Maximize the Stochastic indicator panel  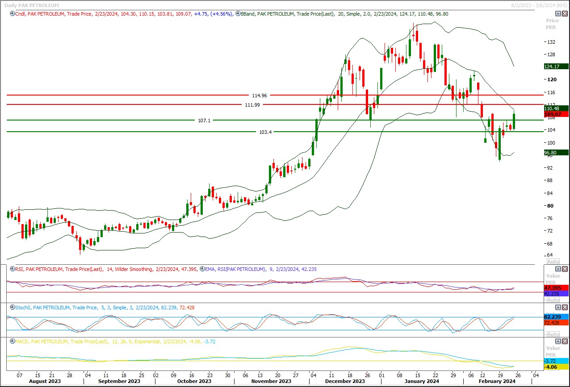(x=558, y=307)
